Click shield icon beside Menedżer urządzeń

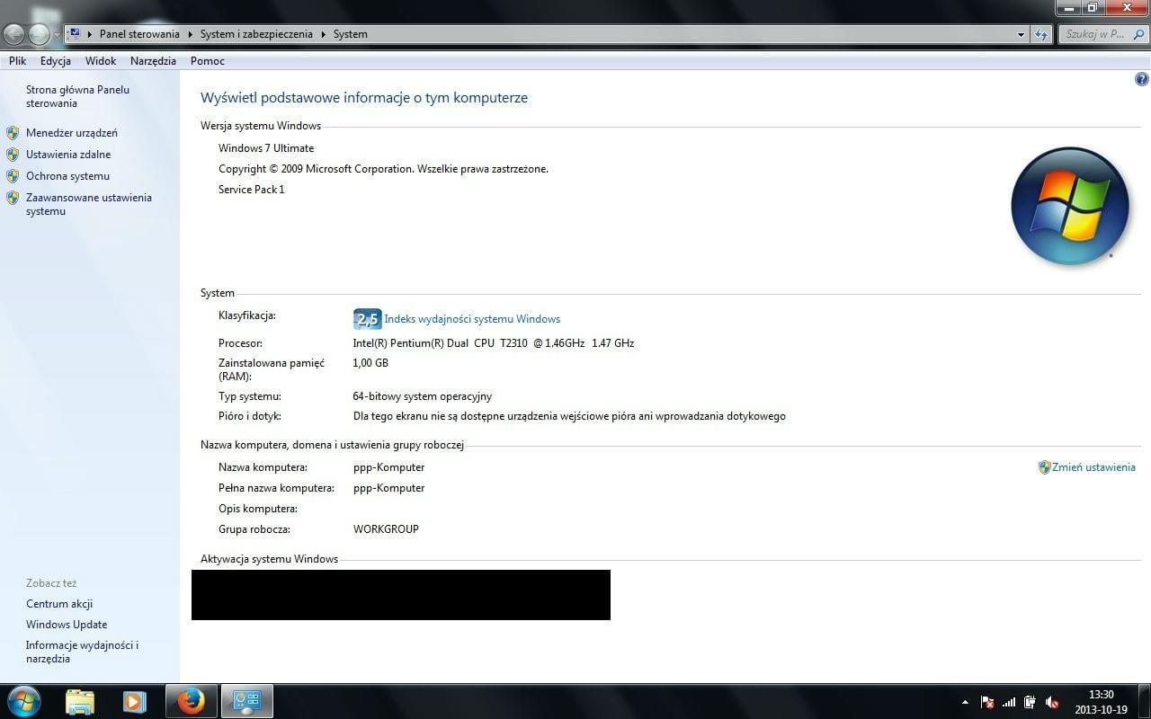point(13,133)
